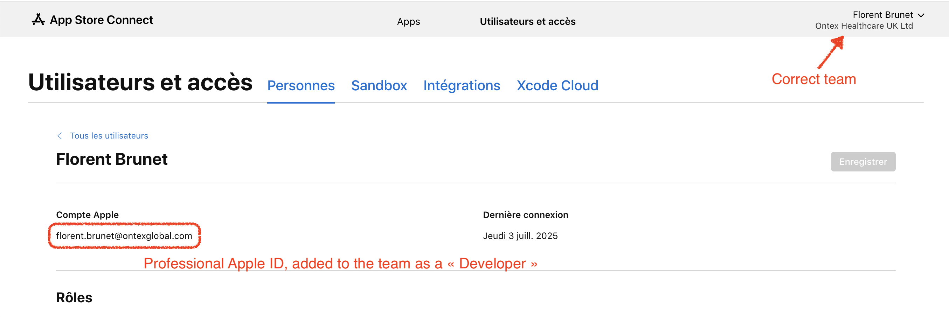This screenshot has height=317, width=949.
Task: Click the large Utilisateurs et accès page heading
Action: pos(140,82)
